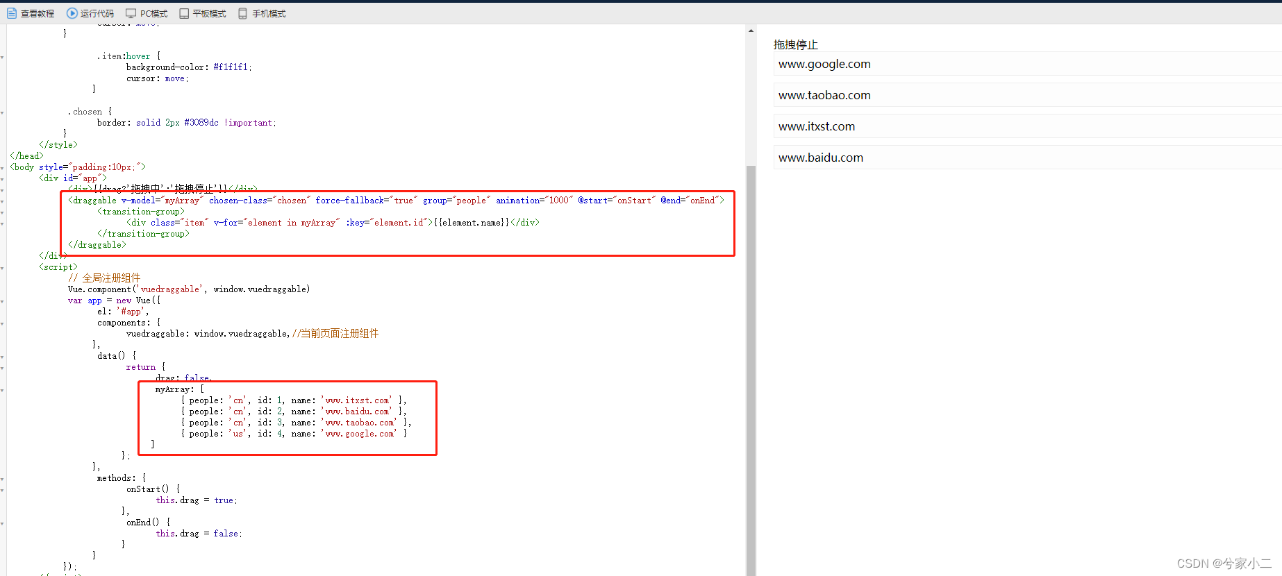Screen dimensions: 1282x576
Task: Click the 'this.drag = false;' code line
Action: 199,534
